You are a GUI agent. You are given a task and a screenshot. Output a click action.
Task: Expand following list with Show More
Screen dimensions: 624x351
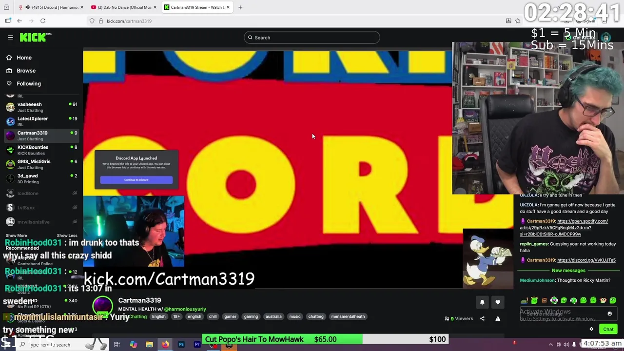16,235
